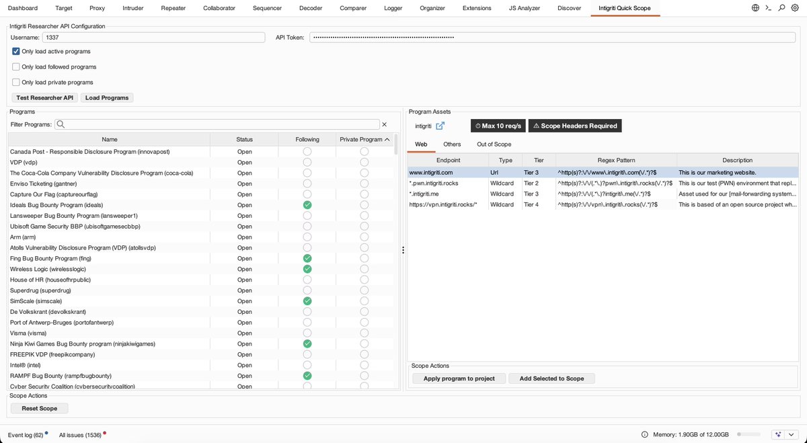Disable Only load active programs

click(x=15, y=51)
